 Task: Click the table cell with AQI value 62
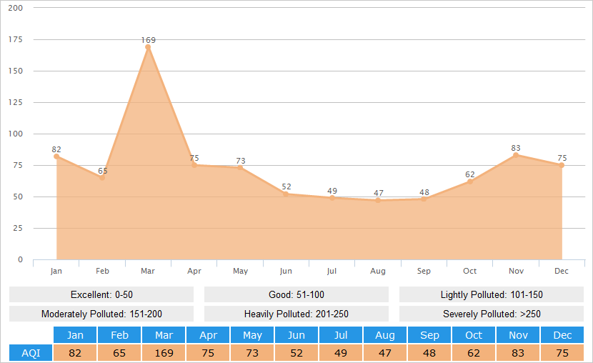point(474,353)
